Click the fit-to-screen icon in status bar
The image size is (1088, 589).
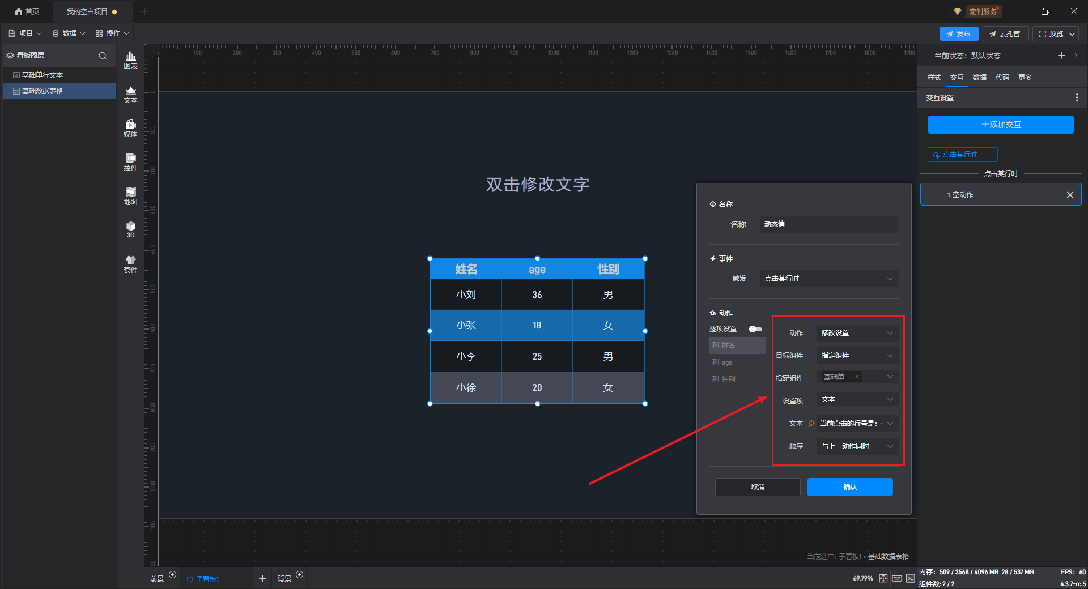click(x=883, y=578)
